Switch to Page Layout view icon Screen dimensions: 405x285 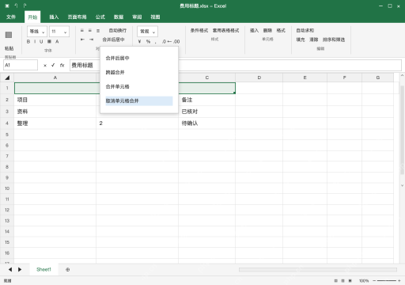343,281
